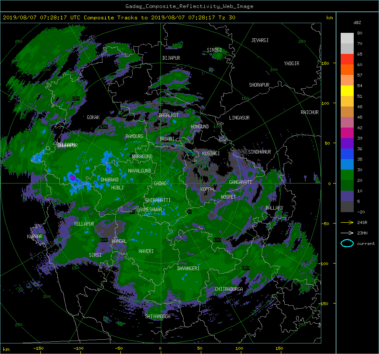Click the DAVANGERI city label
Screen dimensions: 379x354
[188, 269]
